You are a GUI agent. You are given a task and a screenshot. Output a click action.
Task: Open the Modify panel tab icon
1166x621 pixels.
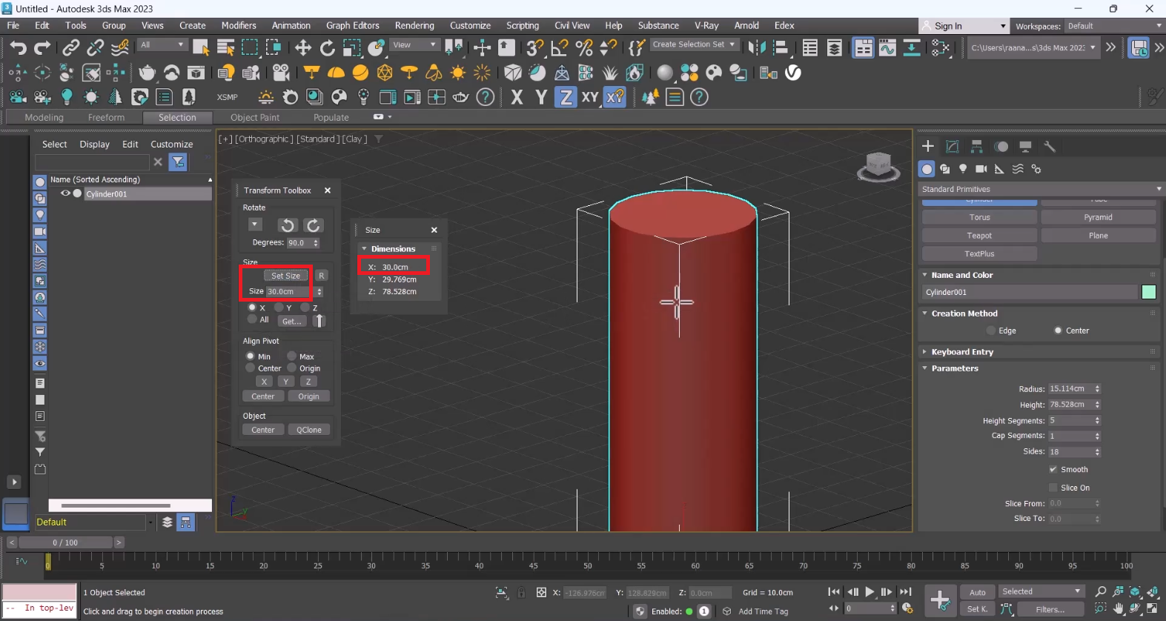(953, 147)
